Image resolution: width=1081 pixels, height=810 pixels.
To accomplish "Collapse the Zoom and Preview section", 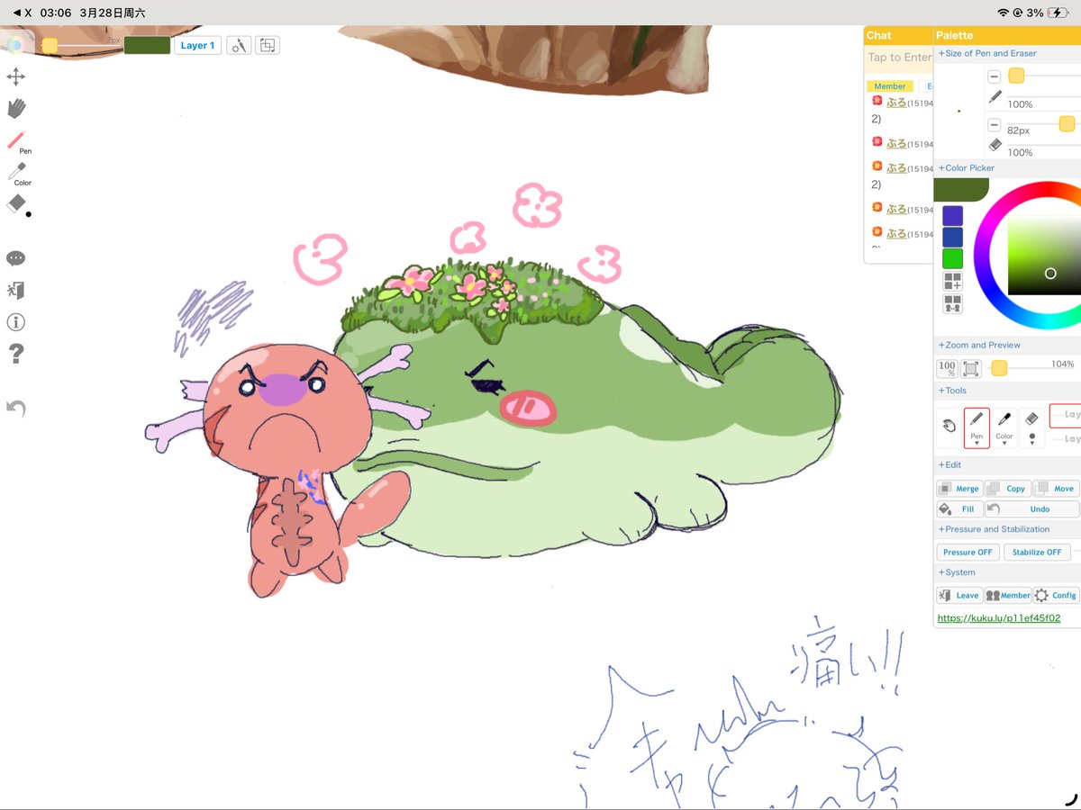I will pyautogui.click(x=979, y=345).
